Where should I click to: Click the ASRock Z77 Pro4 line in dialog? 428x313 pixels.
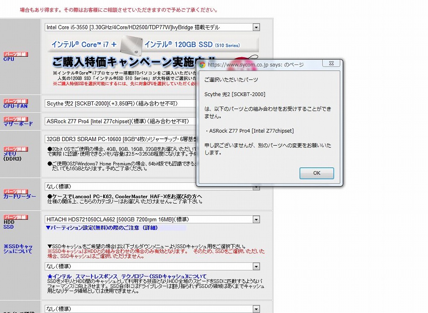[250, 131]
